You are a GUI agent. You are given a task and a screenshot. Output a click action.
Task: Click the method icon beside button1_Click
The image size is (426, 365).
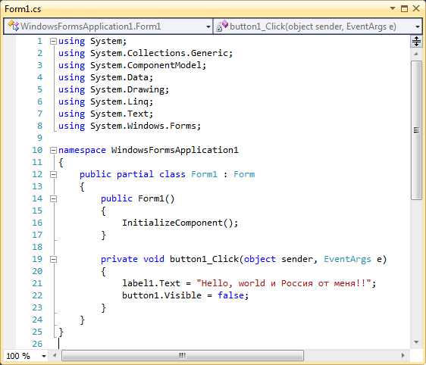click(222, 26)
